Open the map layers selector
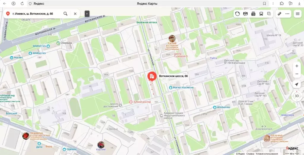Image resolution: width=304 pixels, height=155 pixels. click(x=269, y=14)
